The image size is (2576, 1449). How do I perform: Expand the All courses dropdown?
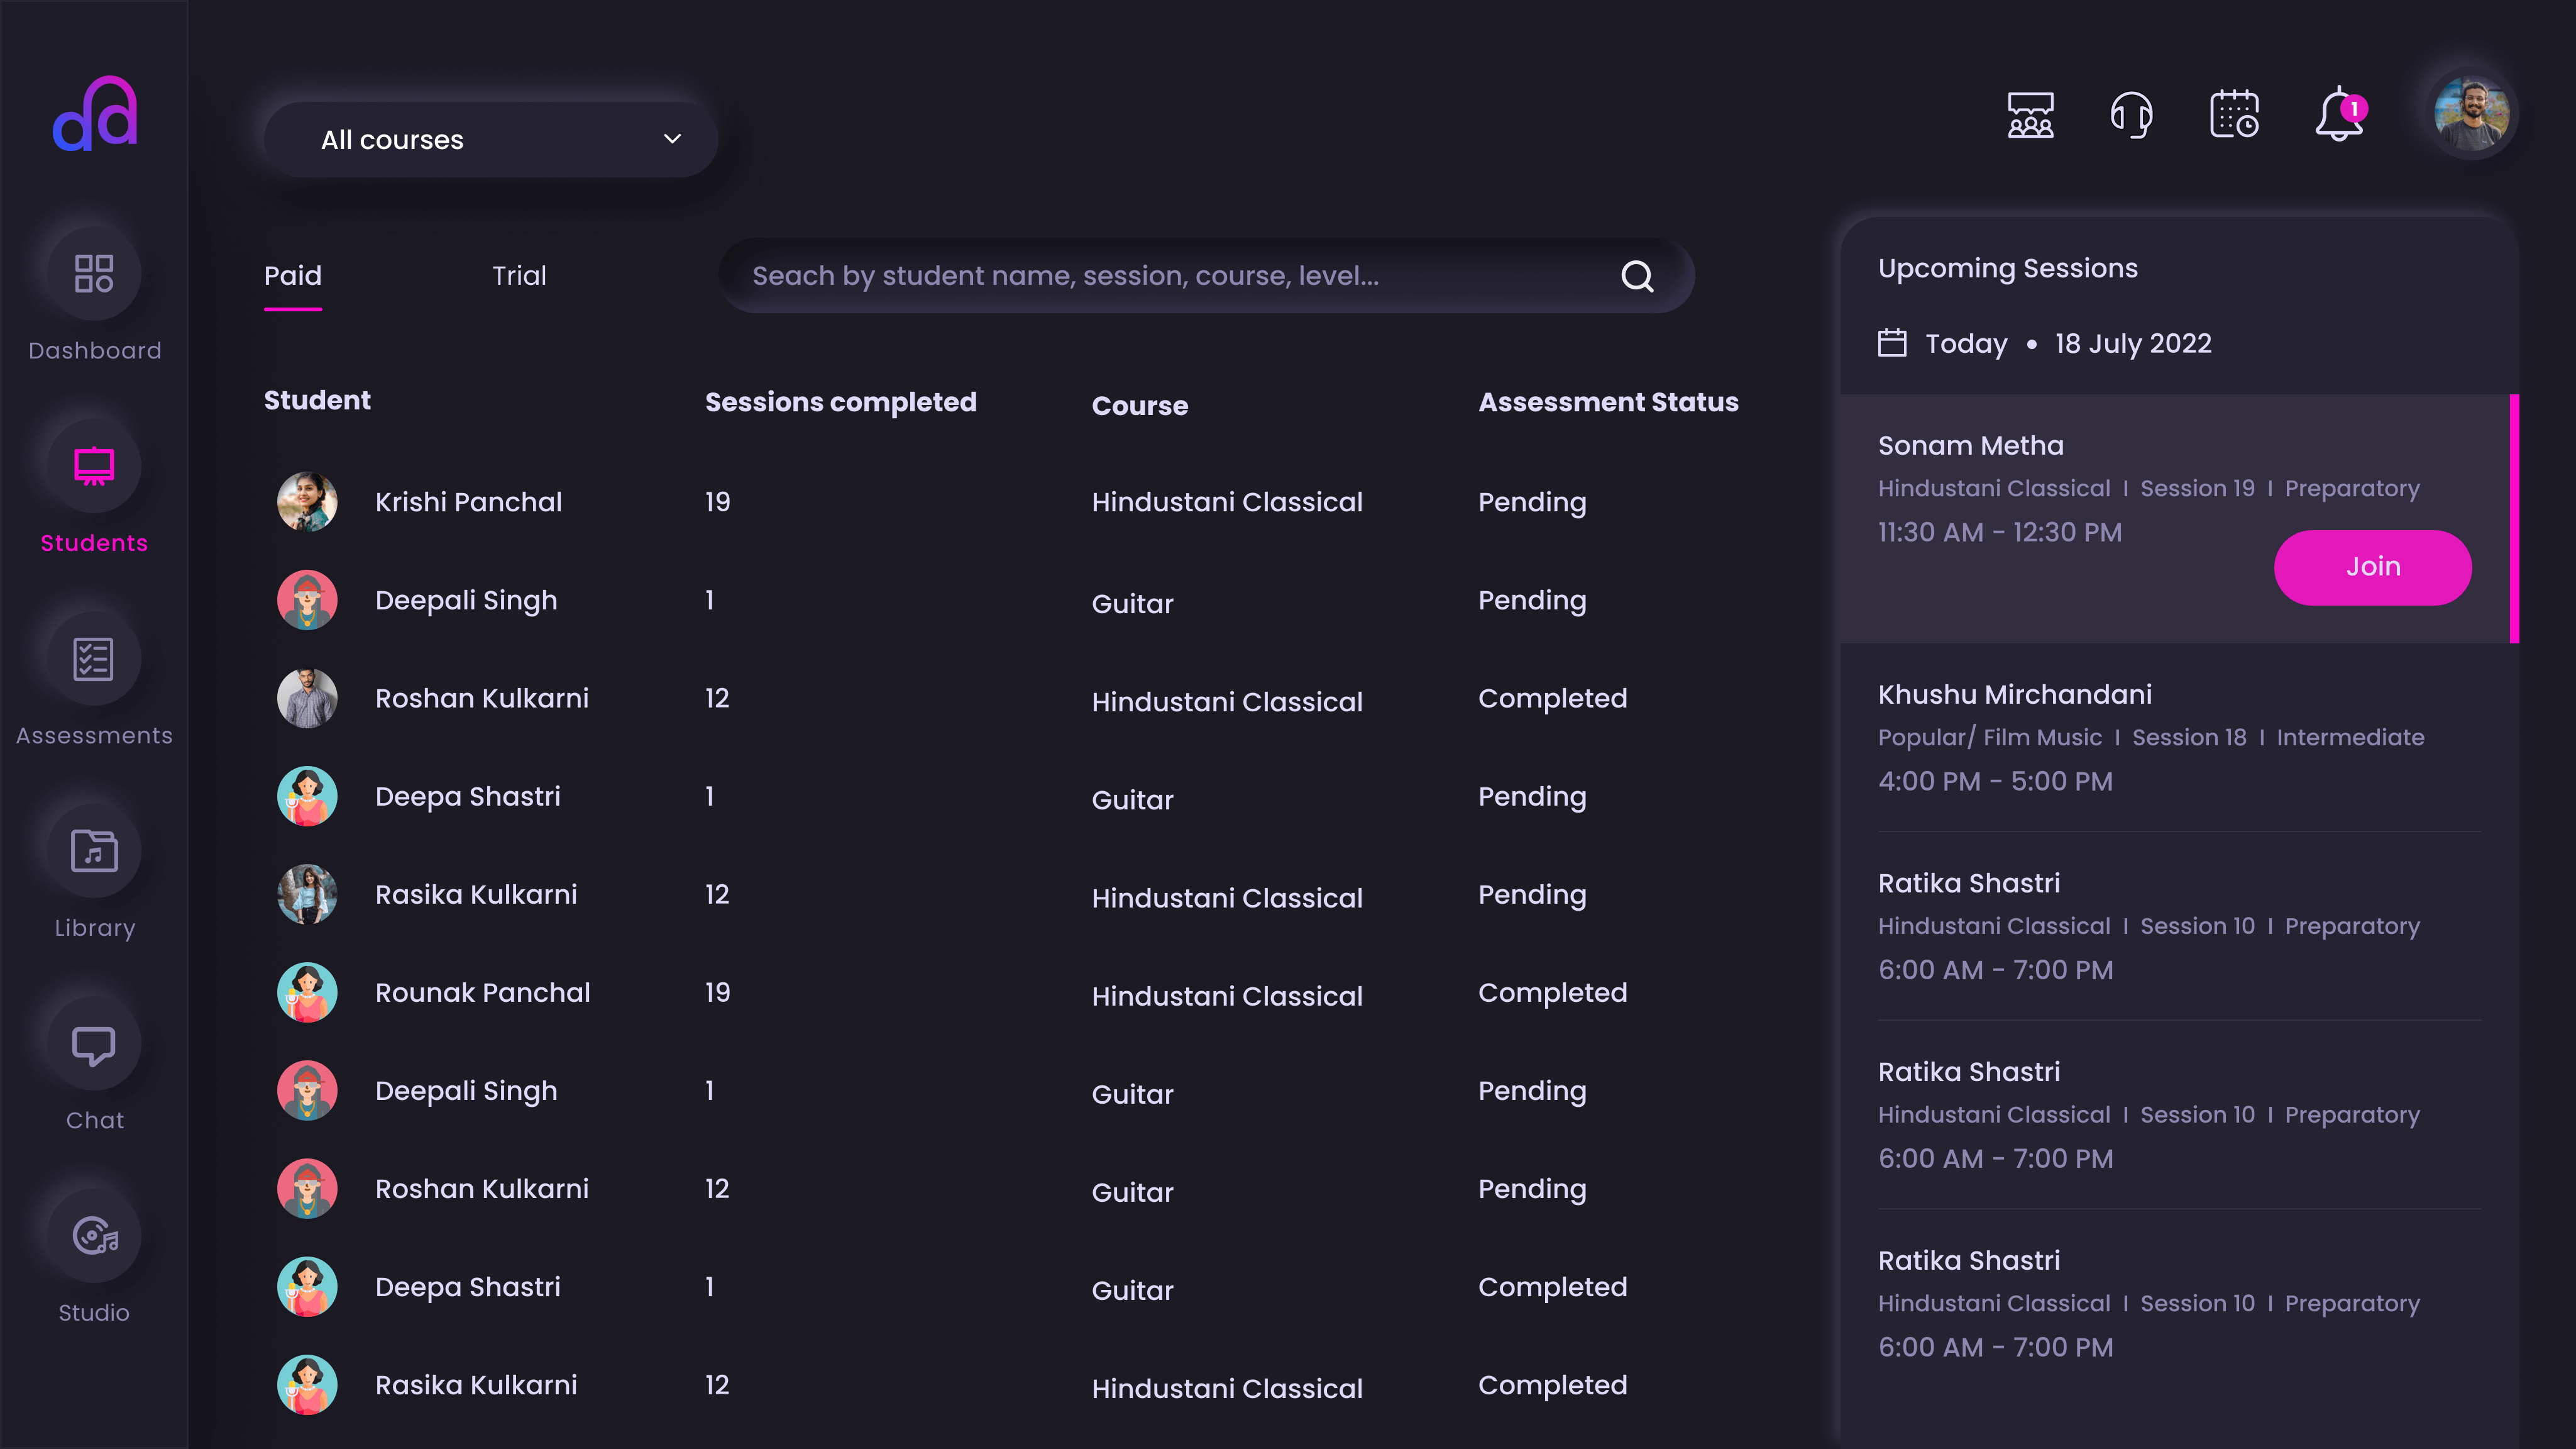point(490,139)
